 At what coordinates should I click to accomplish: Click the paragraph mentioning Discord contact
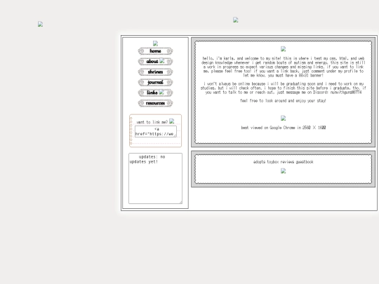284,88
